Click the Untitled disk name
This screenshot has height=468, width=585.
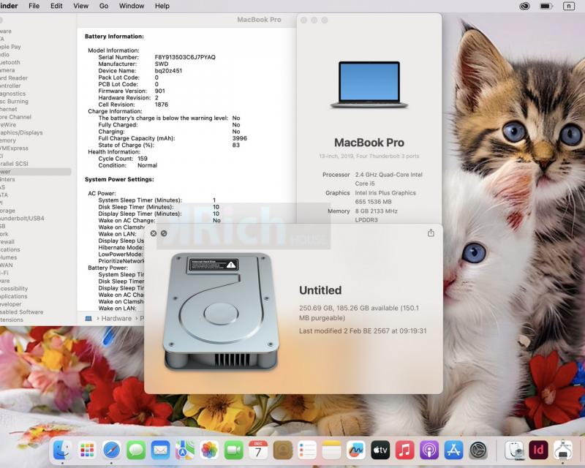[320, 290]
